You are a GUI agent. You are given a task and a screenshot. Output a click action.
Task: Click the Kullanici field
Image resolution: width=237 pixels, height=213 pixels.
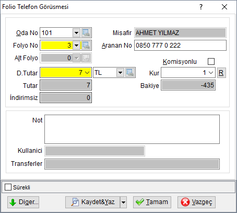(x=95, y=151)
